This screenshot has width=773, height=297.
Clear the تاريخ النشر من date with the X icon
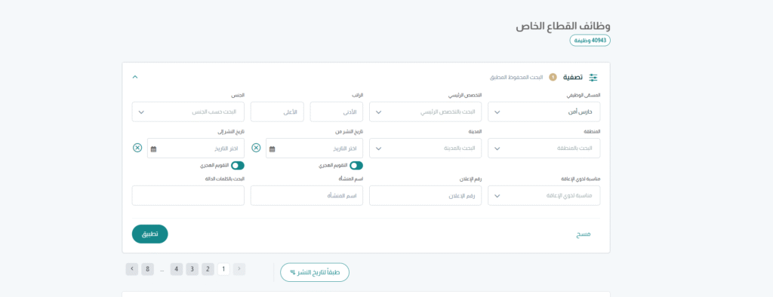point(256,148)
